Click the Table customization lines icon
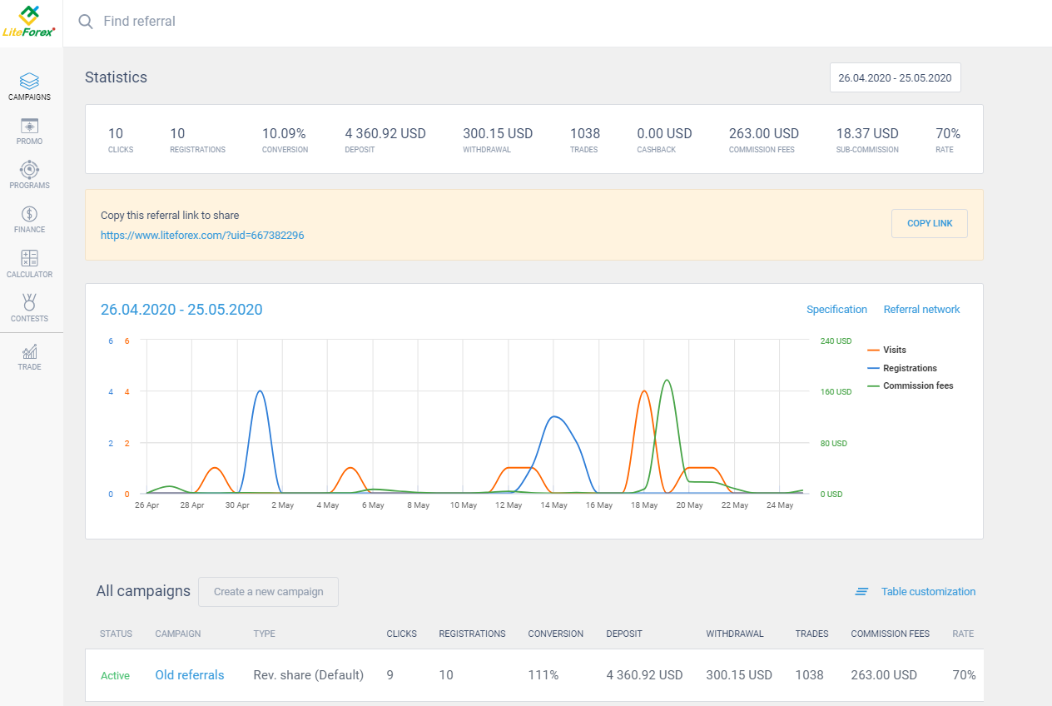The height and width of the screenshot is (706, 1052). 861,592
